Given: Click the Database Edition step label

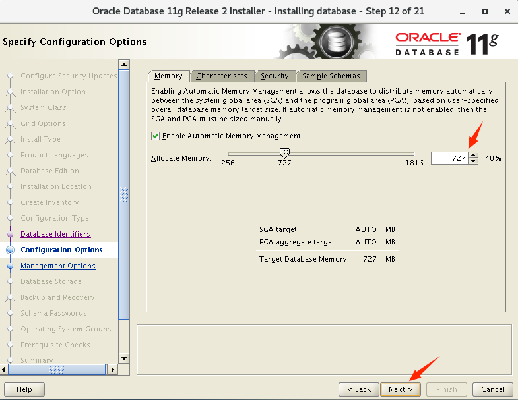Looking at the screenshot, I should click(x=49, y=171).
